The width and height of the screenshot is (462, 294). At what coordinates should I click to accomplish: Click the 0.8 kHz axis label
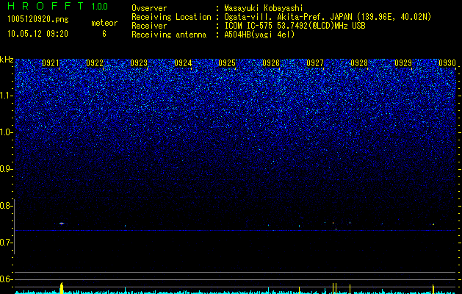6,206
